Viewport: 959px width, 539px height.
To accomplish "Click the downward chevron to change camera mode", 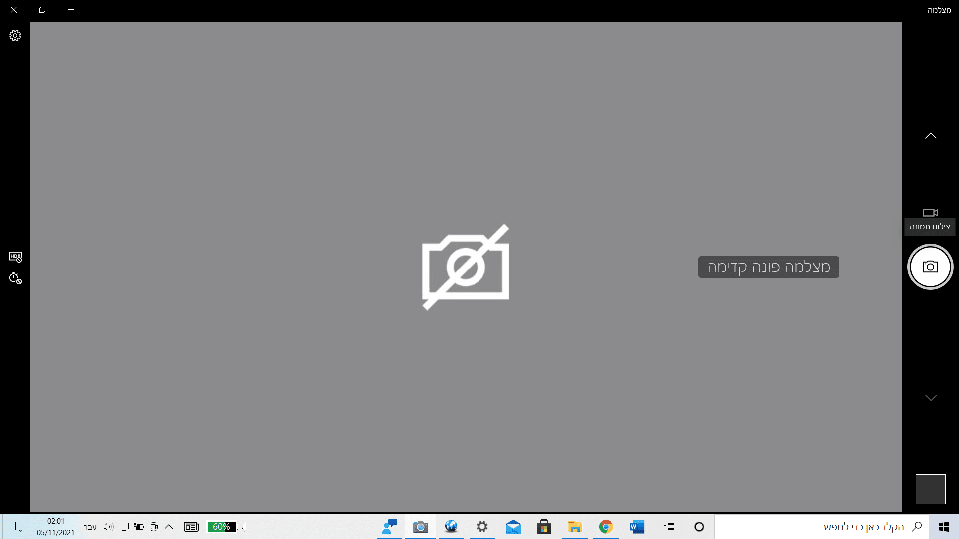I will [930, 398].
